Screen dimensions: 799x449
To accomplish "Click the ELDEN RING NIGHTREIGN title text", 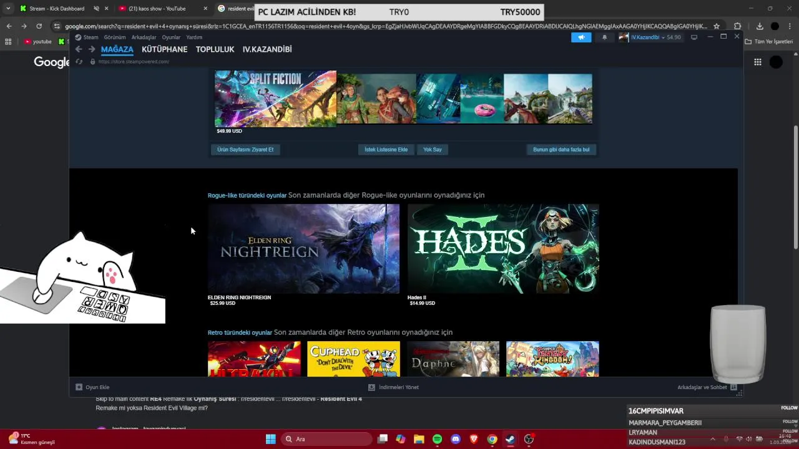I will (x=239, y=297).
